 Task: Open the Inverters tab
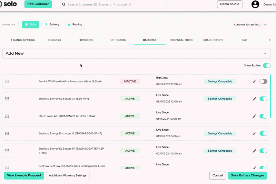point(86,40)
